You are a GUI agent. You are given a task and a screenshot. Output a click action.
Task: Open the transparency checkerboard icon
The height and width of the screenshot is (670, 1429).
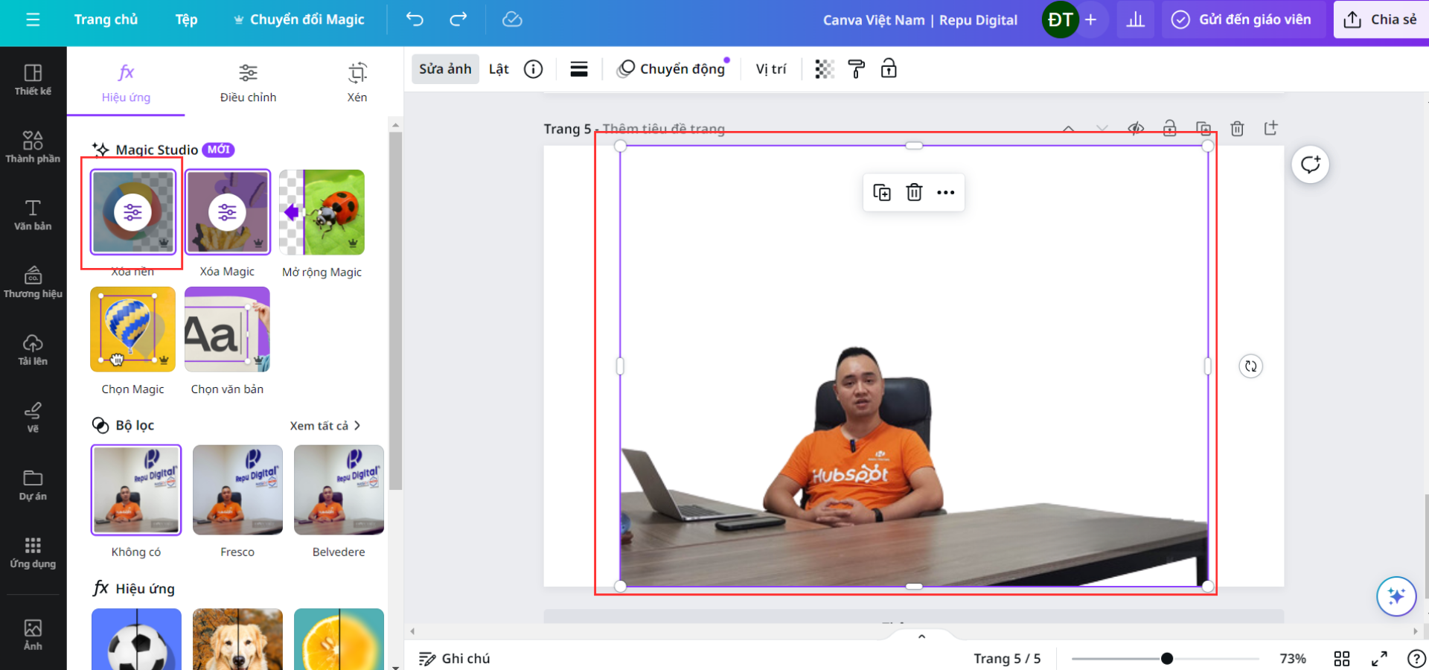coord(824,69)
